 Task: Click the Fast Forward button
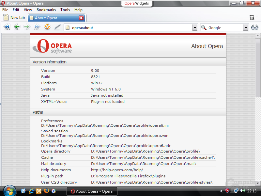click(37, 27)
